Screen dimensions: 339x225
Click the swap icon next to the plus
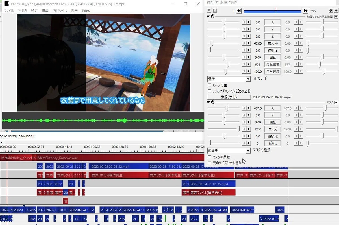pos(331,11)
